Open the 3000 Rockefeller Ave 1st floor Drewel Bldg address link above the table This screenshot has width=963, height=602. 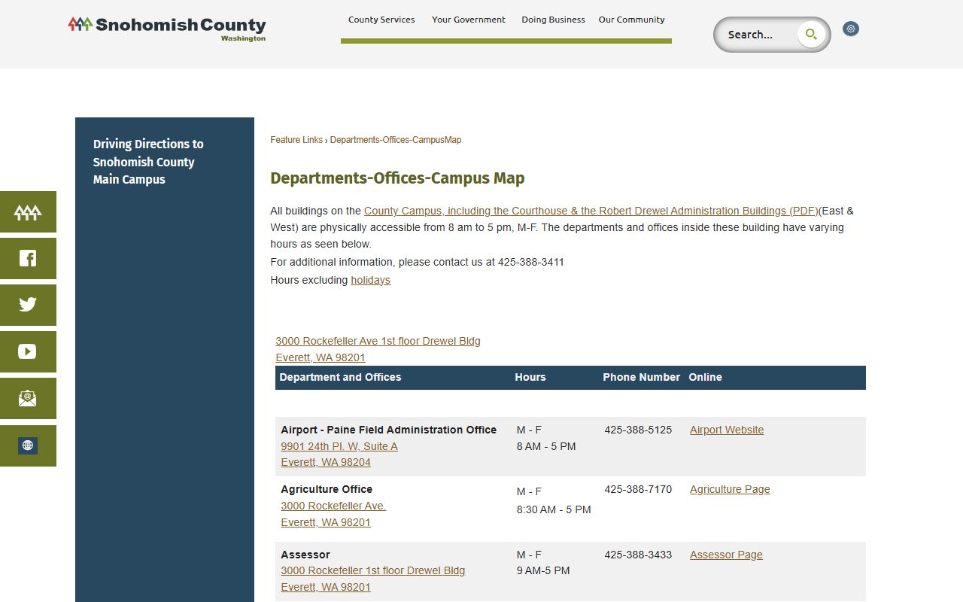pyautogui.click(x=378, y=349)
